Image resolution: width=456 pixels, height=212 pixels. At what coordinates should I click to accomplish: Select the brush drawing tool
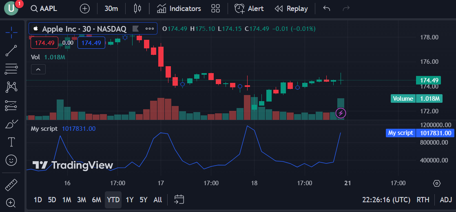[11, 124]
